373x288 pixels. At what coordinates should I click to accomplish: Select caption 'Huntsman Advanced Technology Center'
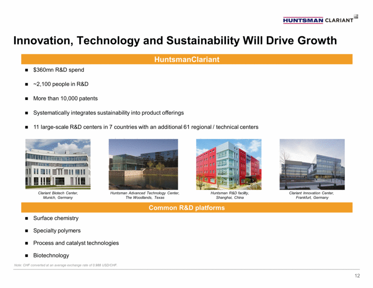pyautogui.click(x=145, y=195)
